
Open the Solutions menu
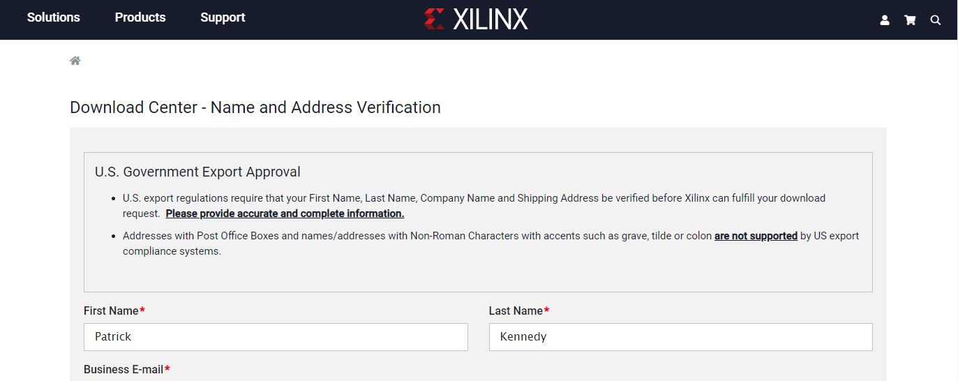(54, 17)
